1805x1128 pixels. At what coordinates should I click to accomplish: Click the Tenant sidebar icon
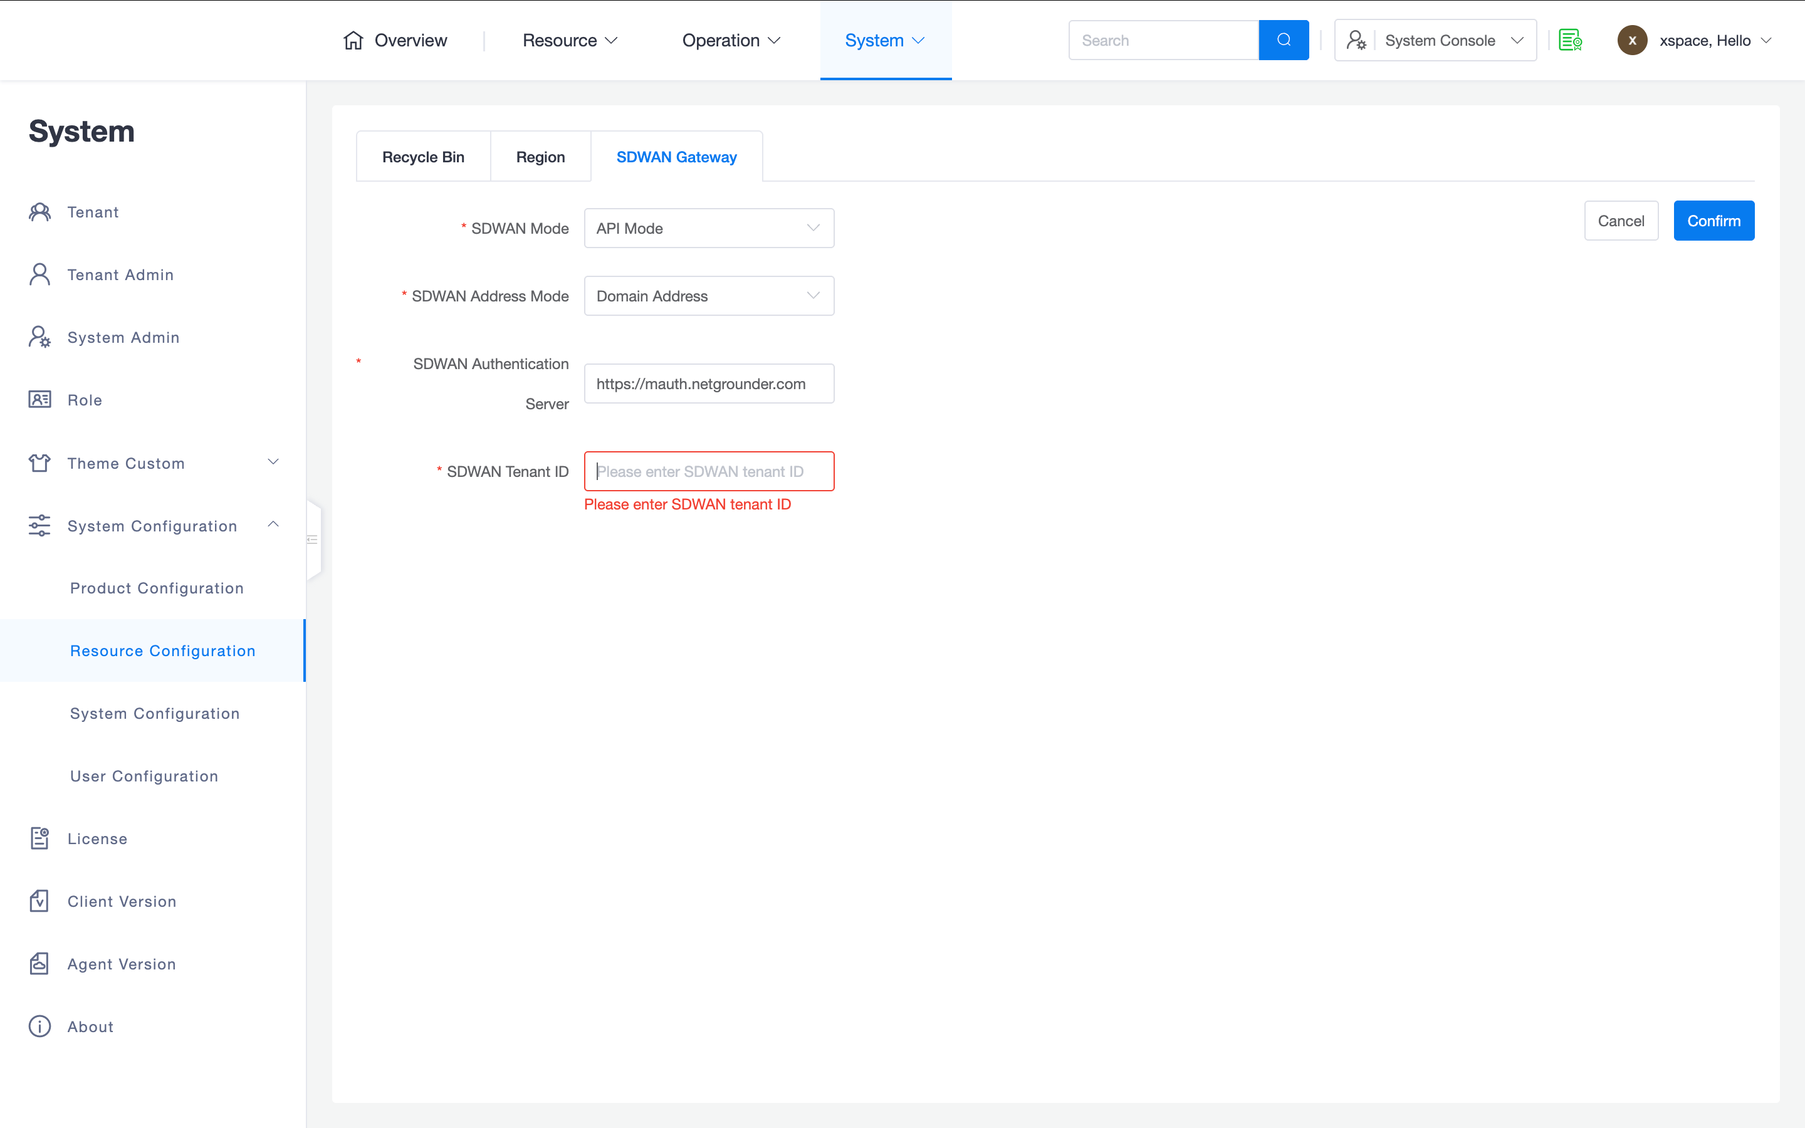click(39, 212)
